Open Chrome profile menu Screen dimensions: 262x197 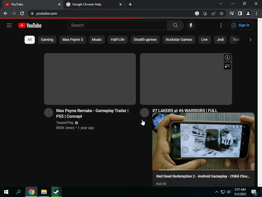pyautogui.click(x=248, y=13)
